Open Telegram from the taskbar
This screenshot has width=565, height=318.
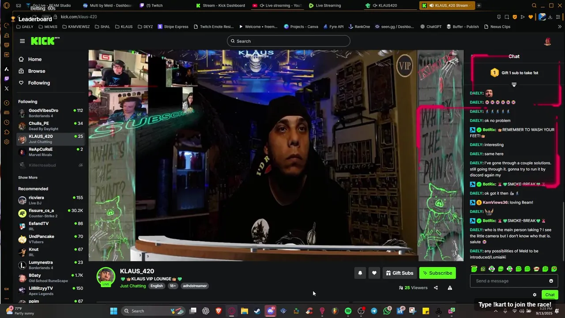click(x=374, y=311)
